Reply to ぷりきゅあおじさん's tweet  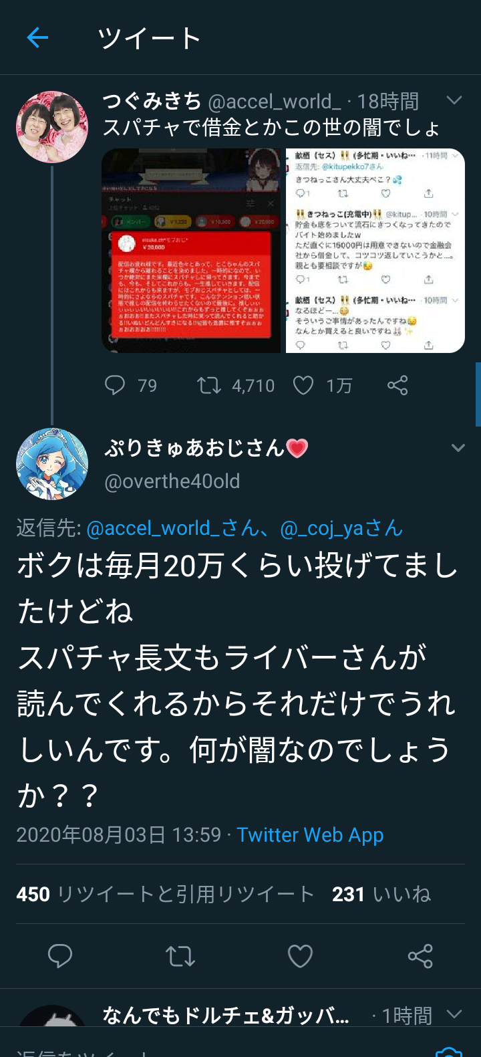(x=60, y=956)
